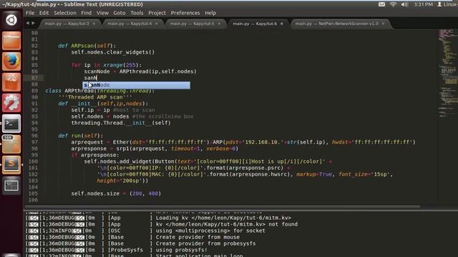Click line number 97 in gutter

click(x=34, y=142)
